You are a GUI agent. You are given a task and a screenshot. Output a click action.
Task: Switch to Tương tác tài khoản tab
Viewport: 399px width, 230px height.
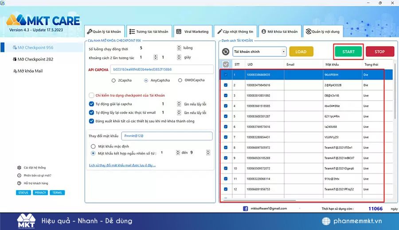(149, 32)
